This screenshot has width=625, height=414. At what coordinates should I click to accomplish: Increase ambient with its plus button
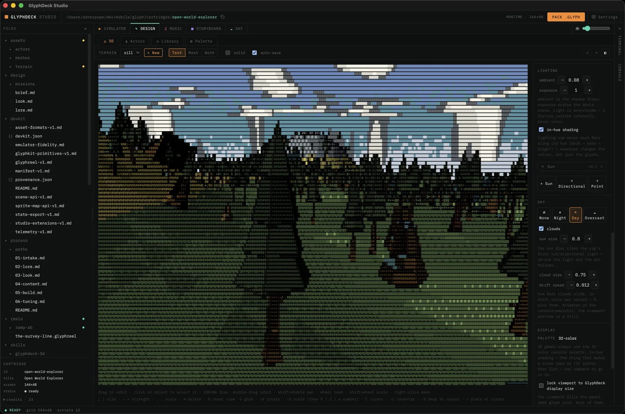click(587, 80)
